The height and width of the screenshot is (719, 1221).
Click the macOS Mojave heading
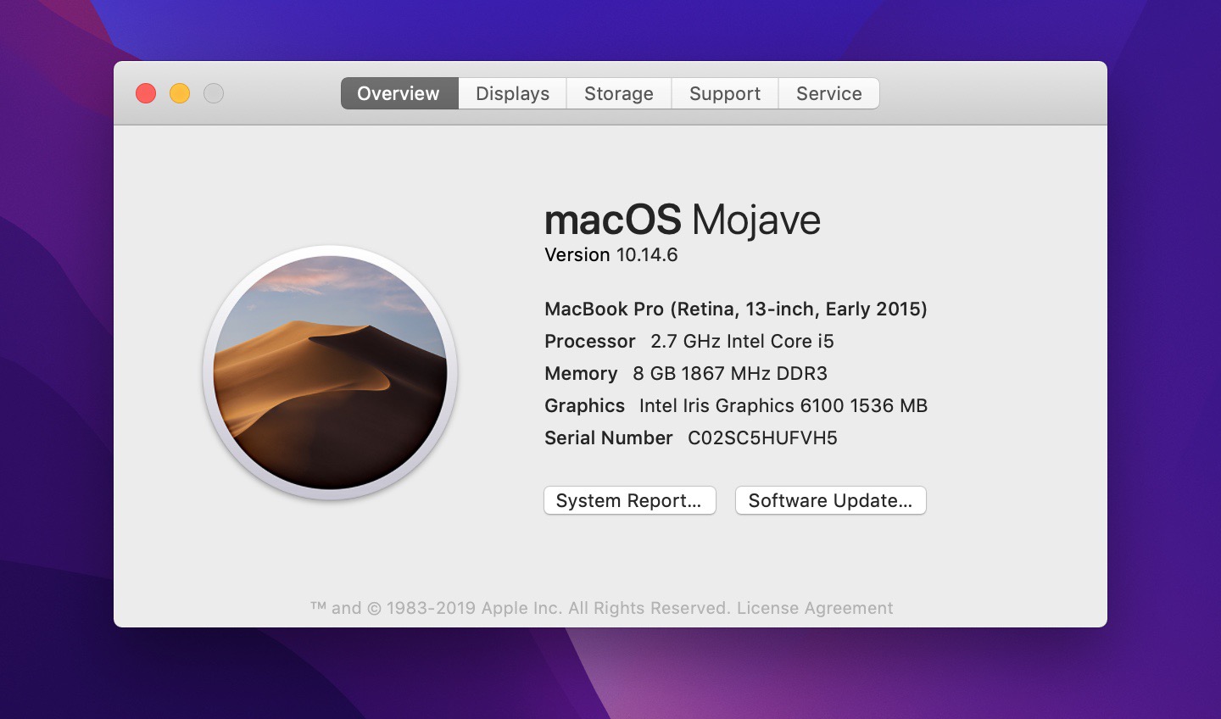pyautogui.click(x=683, y=220)
